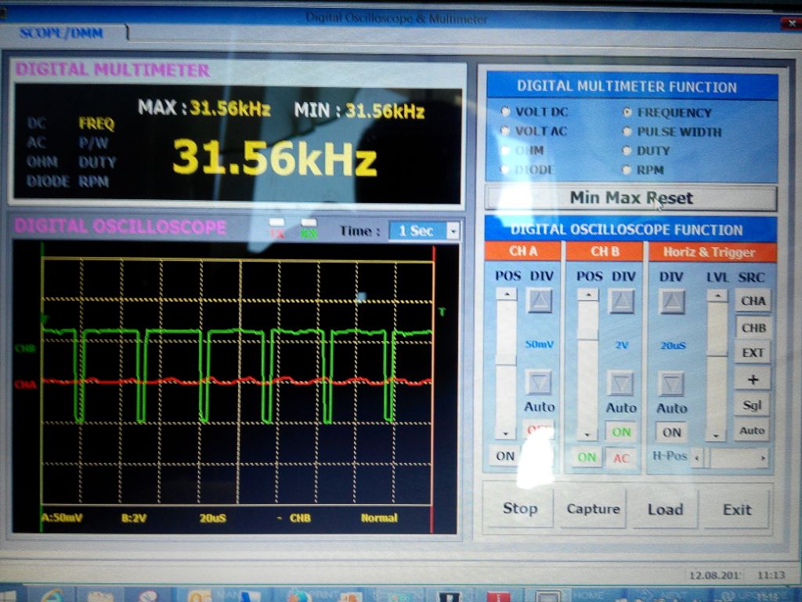The width and height of the screenshot is (802, 602).
Task: Select the VOLT DC radio option
Action: (x=506, y=112)
